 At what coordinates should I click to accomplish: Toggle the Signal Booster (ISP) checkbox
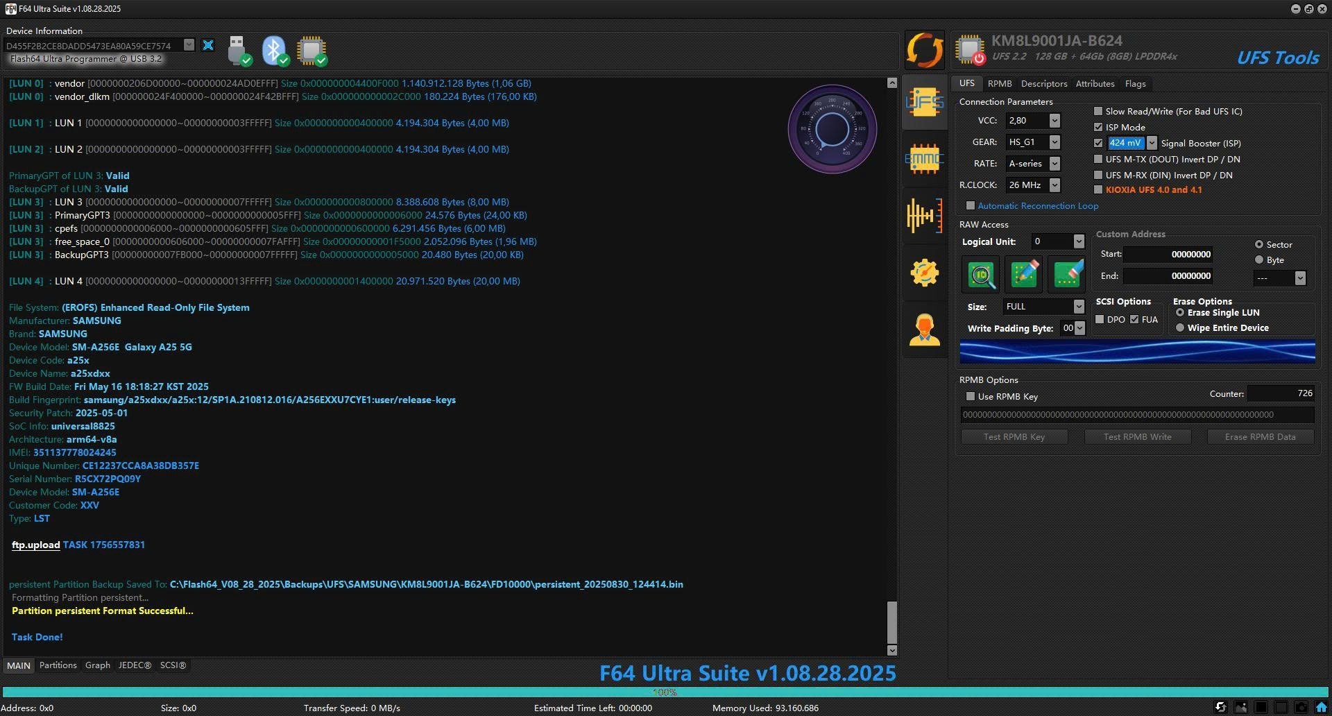1098,143
